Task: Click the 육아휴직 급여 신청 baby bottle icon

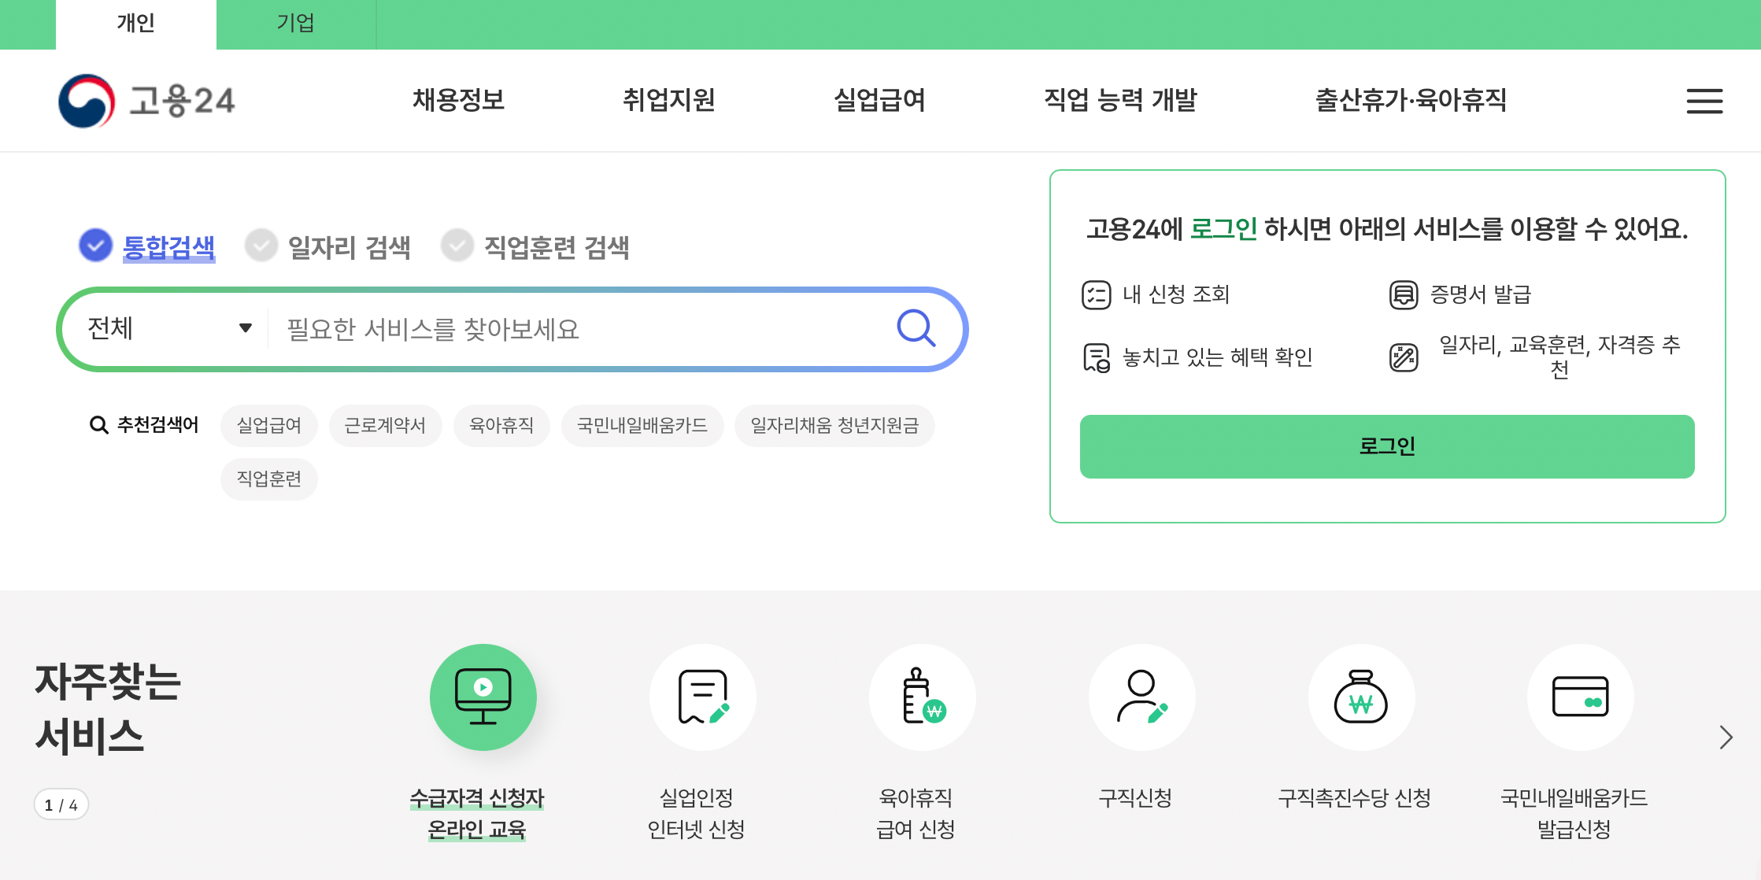Action: pos(922,697)
